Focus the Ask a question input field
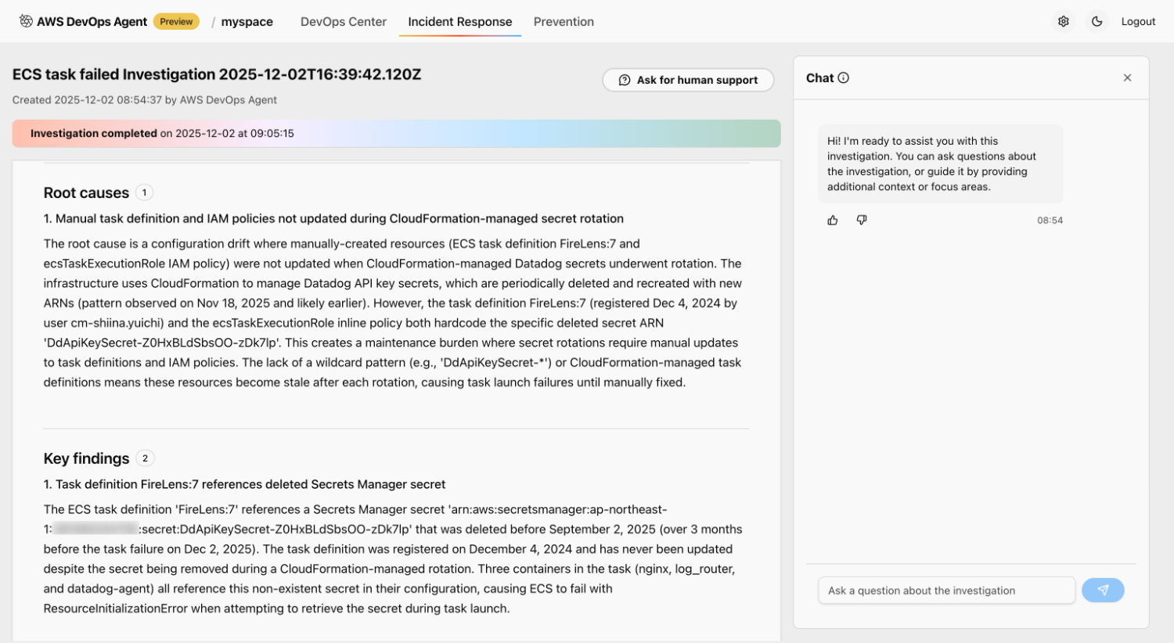 pos(947,591)
